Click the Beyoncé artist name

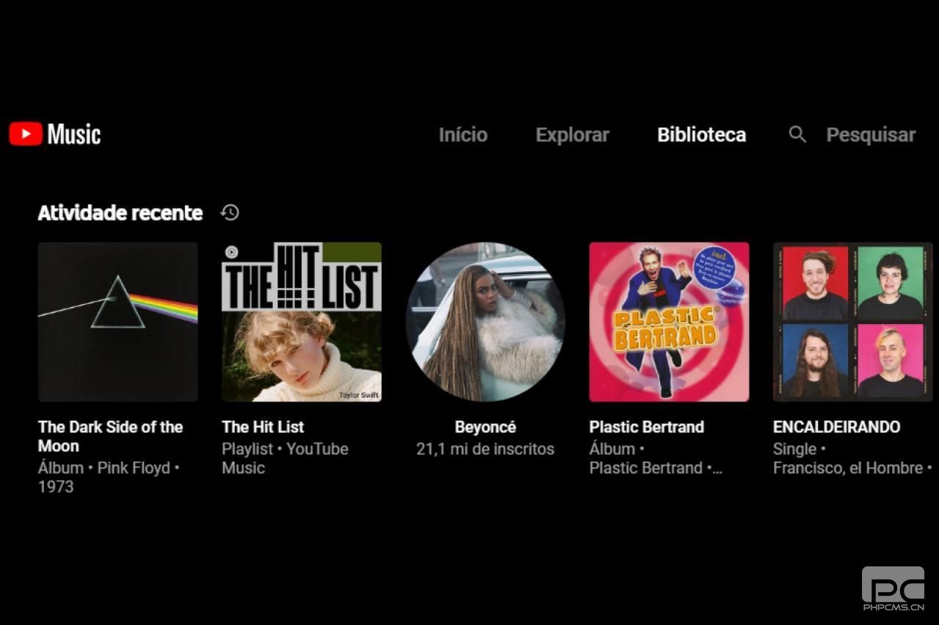click(x=485, y=426)
